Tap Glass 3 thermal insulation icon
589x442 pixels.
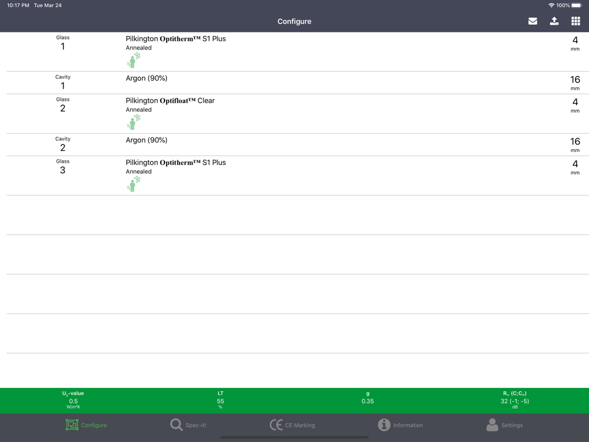pyautogui.click(x=133, y=184)
